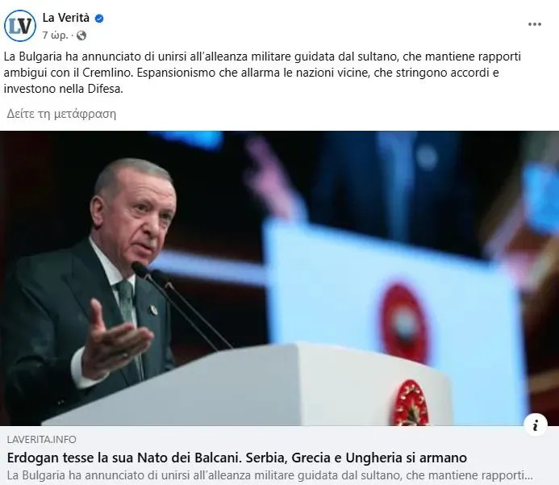Click the white podium in the image
This screenshot has height=485, width=559.
tap(249, 385)
